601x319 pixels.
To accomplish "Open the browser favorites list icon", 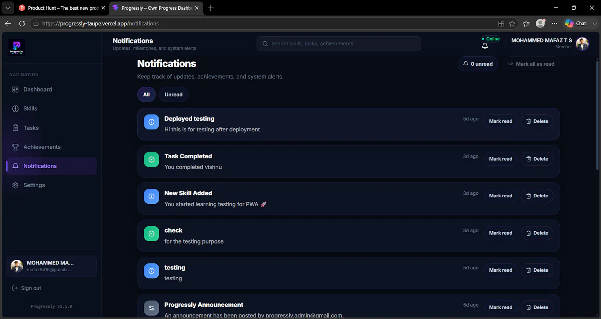I will 526,24.
